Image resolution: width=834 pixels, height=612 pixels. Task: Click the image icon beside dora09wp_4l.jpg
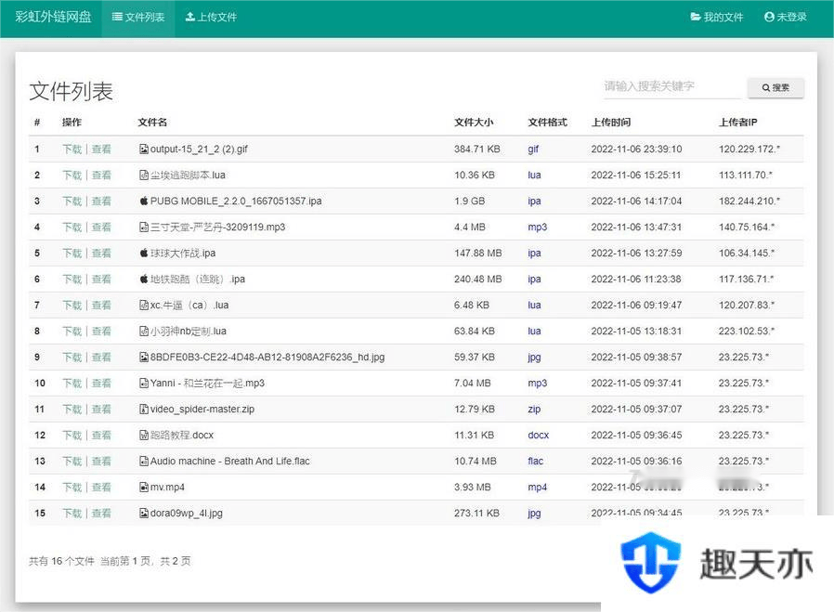pyautogui.click(x=144, y=514)
